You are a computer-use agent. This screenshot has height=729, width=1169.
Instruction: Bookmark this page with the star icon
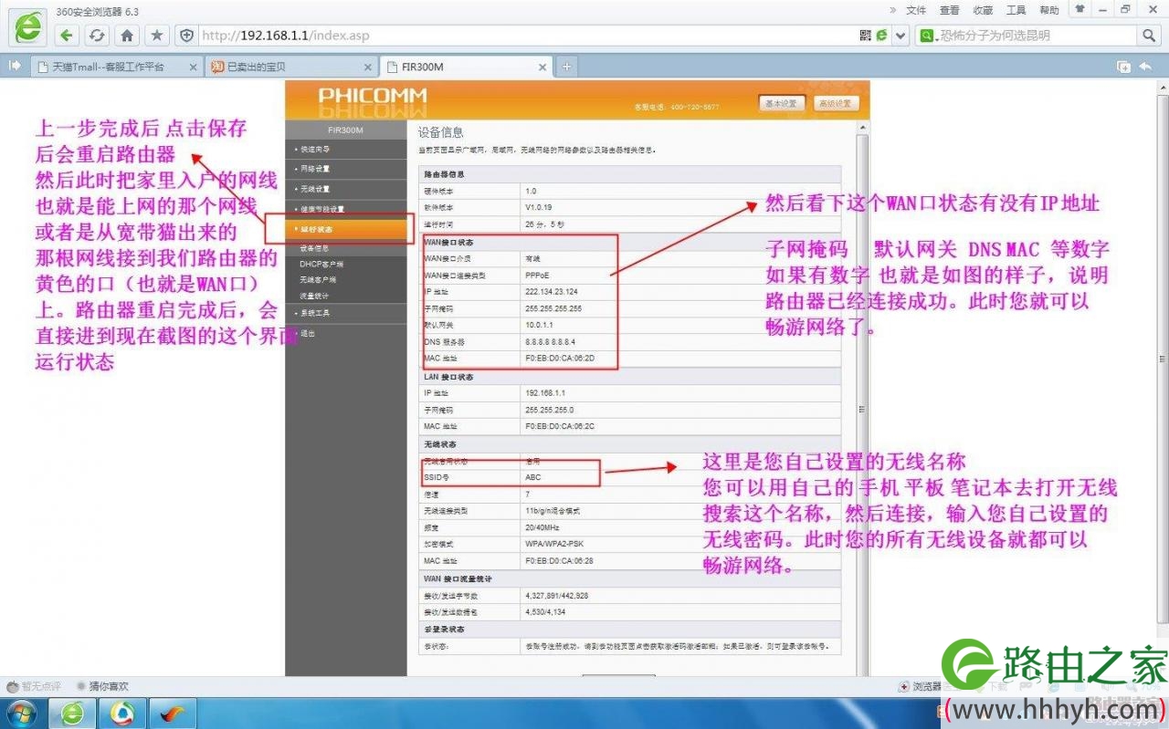[x=157, y=36]
